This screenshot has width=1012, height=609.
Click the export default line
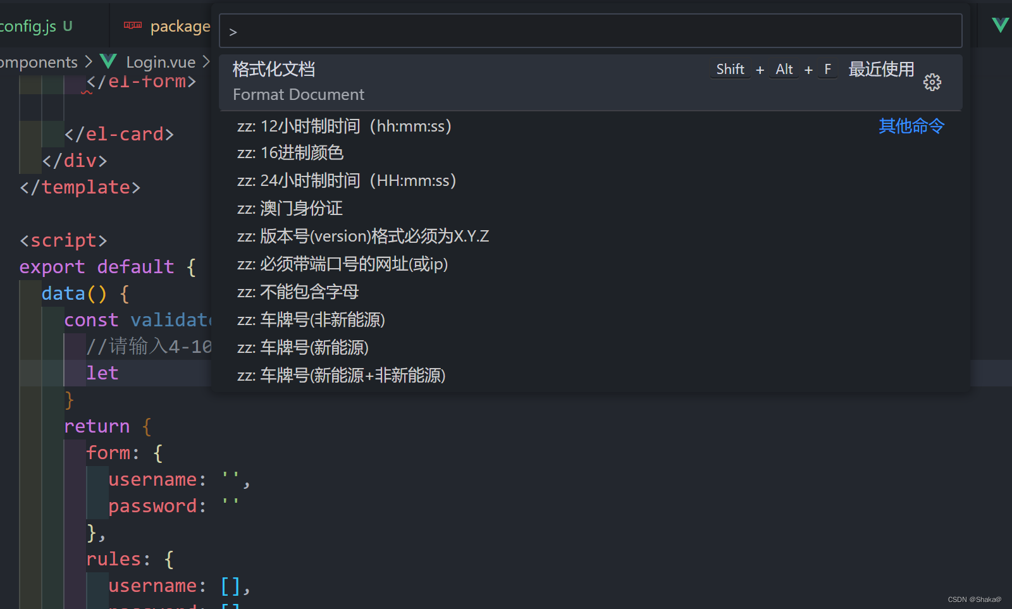pyautogui.click(x=108, y=267)
